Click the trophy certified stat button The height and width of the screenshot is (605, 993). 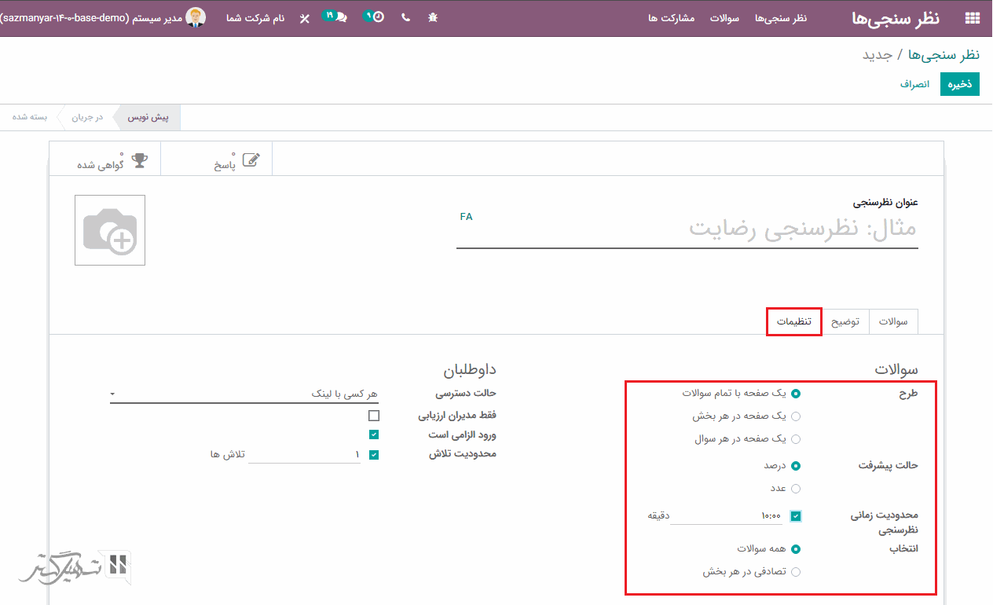click(112, 159)
